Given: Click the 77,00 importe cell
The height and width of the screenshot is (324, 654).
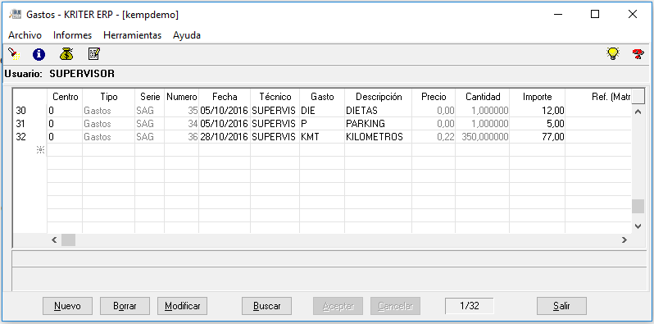Looking at the screenshot, I should (538, 136).
